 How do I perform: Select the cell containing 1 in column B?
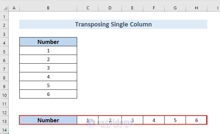48,51
